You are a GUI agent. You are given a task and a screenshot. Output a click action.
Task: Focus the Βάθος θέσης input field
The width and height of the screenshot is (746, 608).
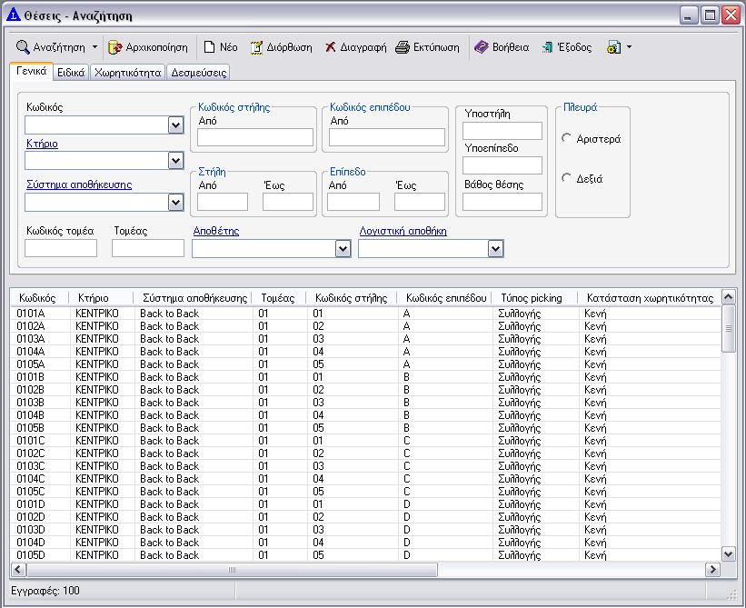(x=502, y=202)
